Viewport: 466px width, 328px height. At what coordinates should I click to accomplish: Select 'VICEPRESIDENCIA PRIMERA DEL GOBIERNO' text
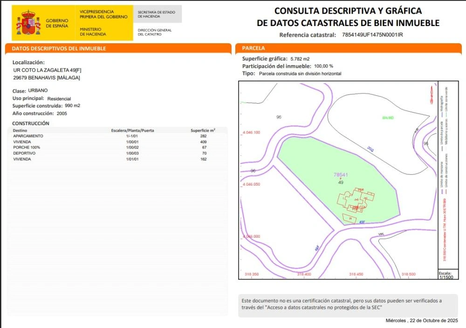103,14
